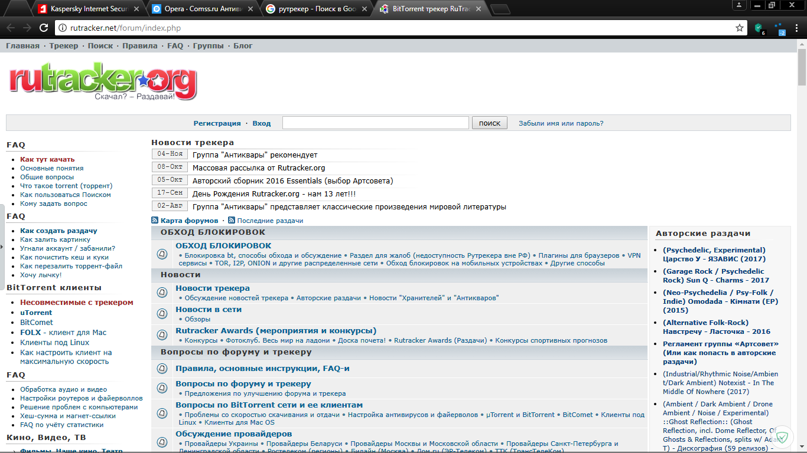807x453 pixels.
Task: Open the Плагины для браузеров subforum link
Action: pos(579,255)
